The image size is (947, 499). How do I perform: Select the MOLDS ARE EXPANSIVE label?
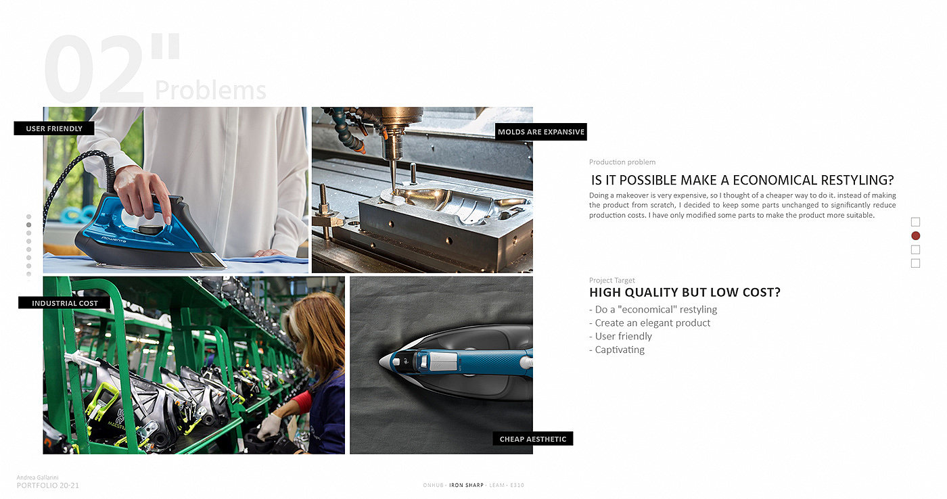[541, 132]
